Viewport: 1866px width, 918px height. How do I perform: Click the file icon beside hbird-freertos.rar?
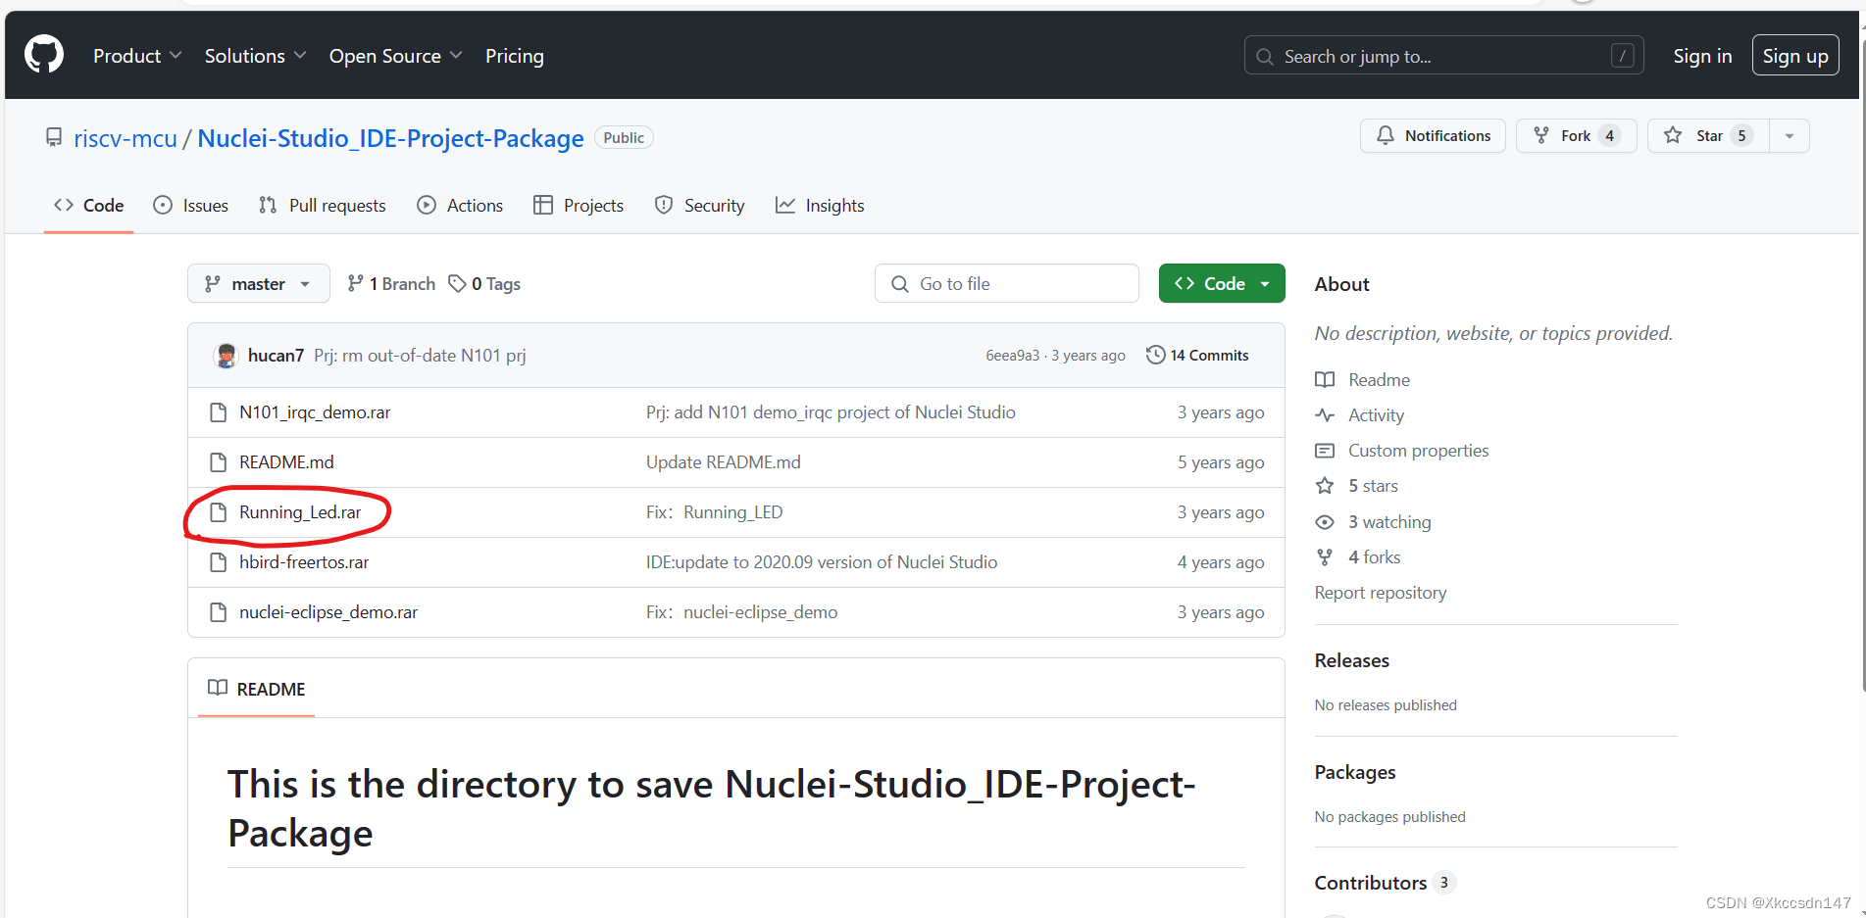point(219,562)
